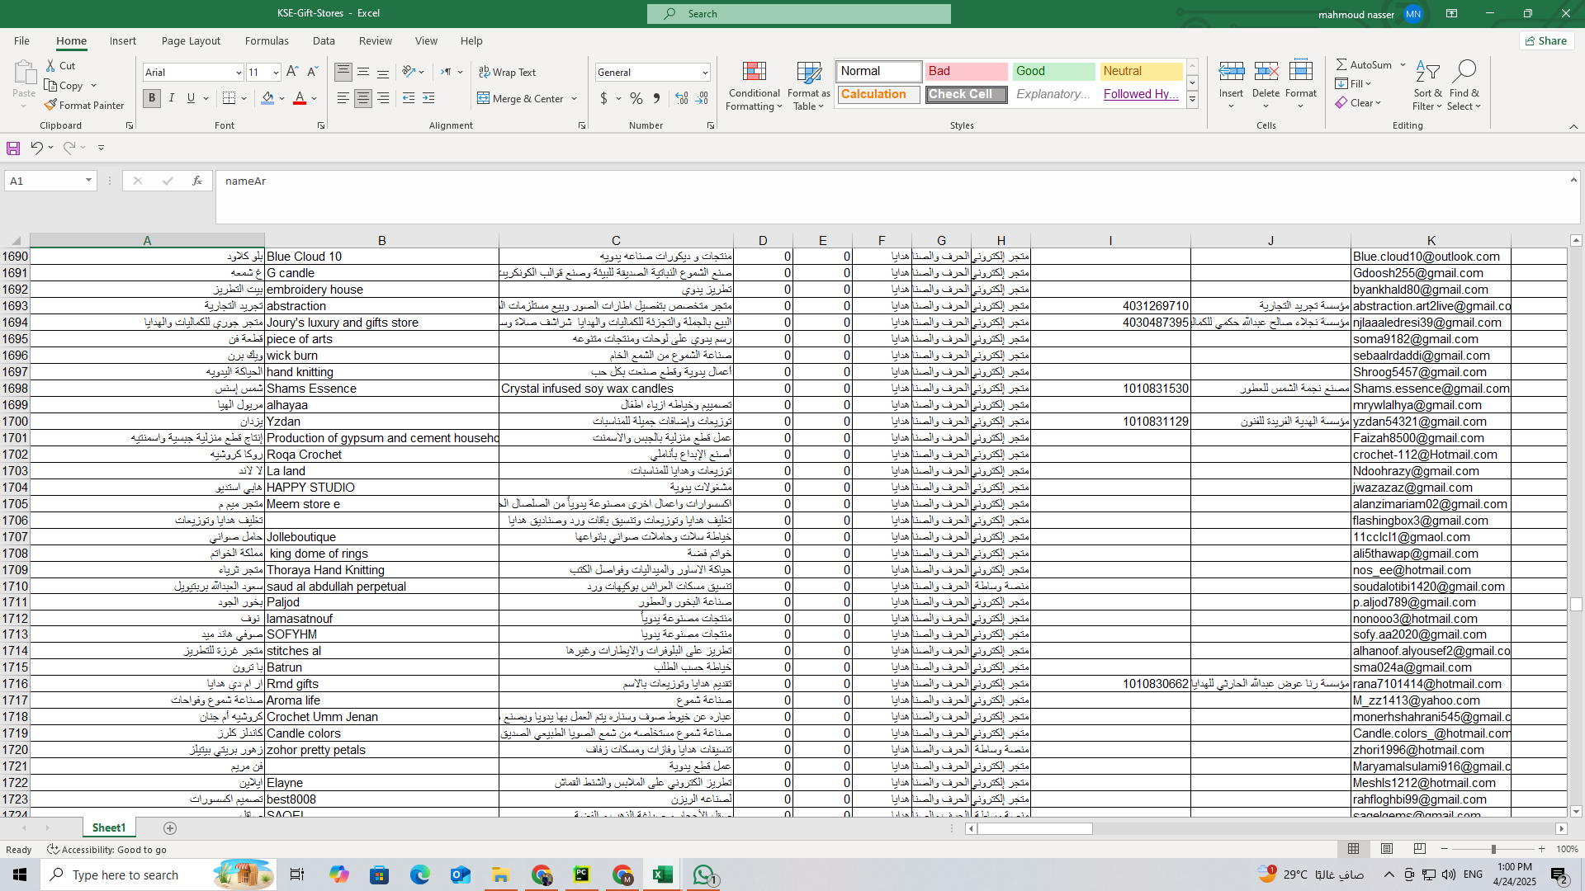The height and width of the screenshot is (891, 1585).
Task: Click the Save icon in quick access toolbar
Action: 13,148
